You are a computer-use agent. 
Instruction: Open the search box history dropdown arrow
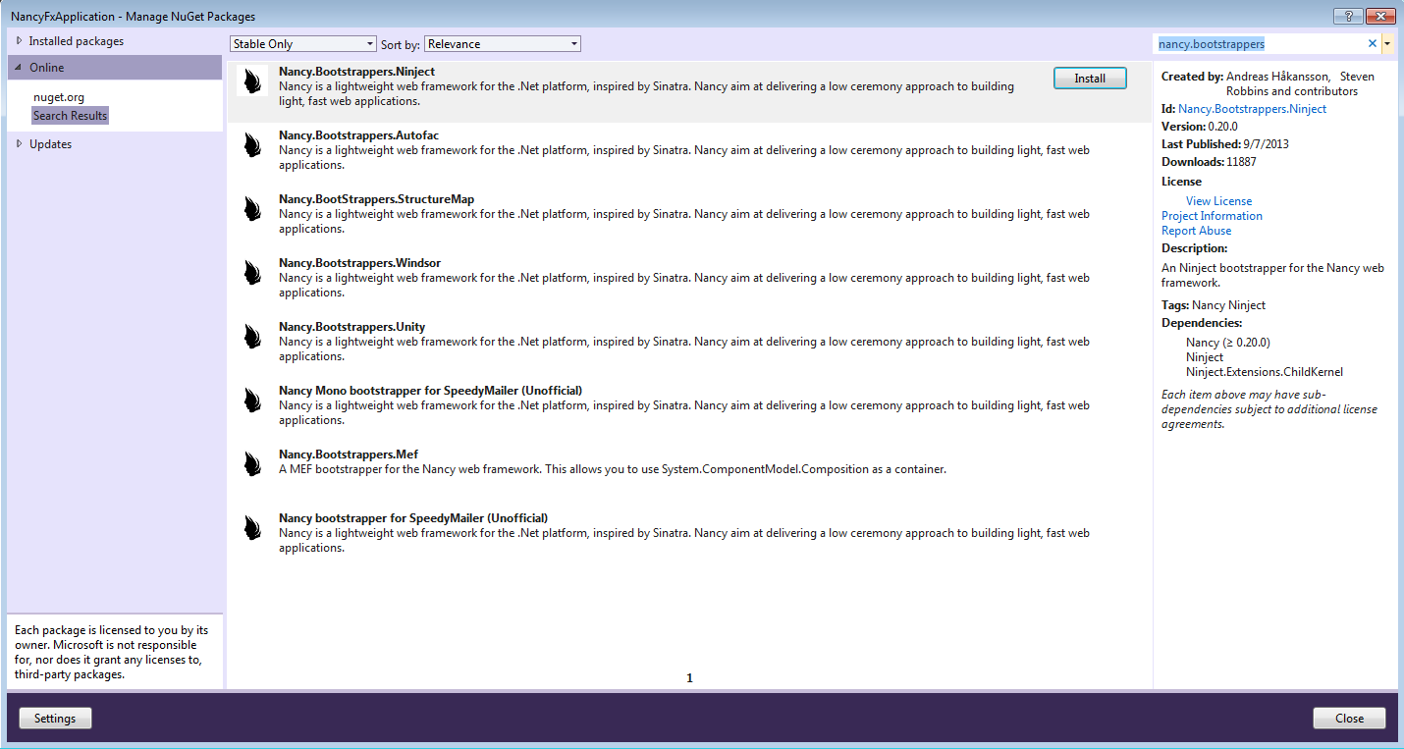[x=1387, y=44]
